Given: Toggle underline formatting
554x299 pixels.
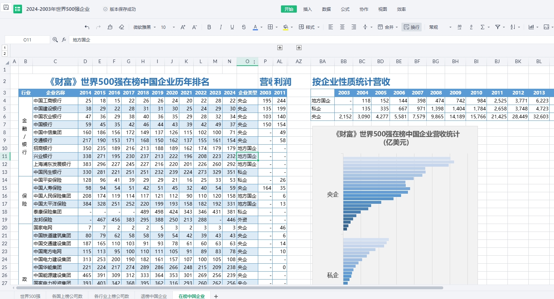Looking at the screenshot, I should click(232, 27).
